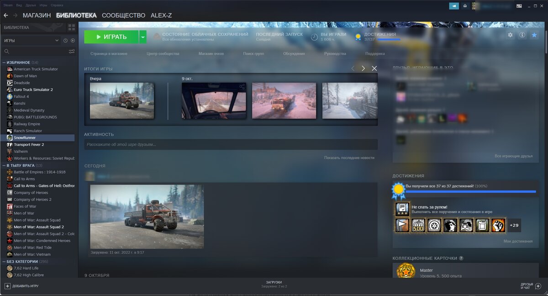548x296 pixels.
Task: Go to the МАГАЗИН tab
Action: pos(37,15)
